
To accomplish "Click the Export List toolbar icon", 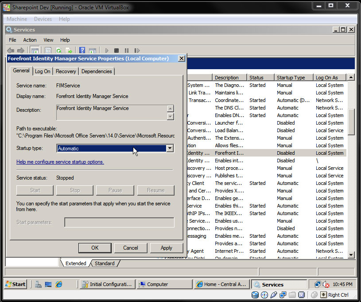I will [69, 50].
